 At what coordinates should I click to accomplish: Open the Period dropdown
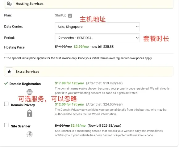click(97, 38)
